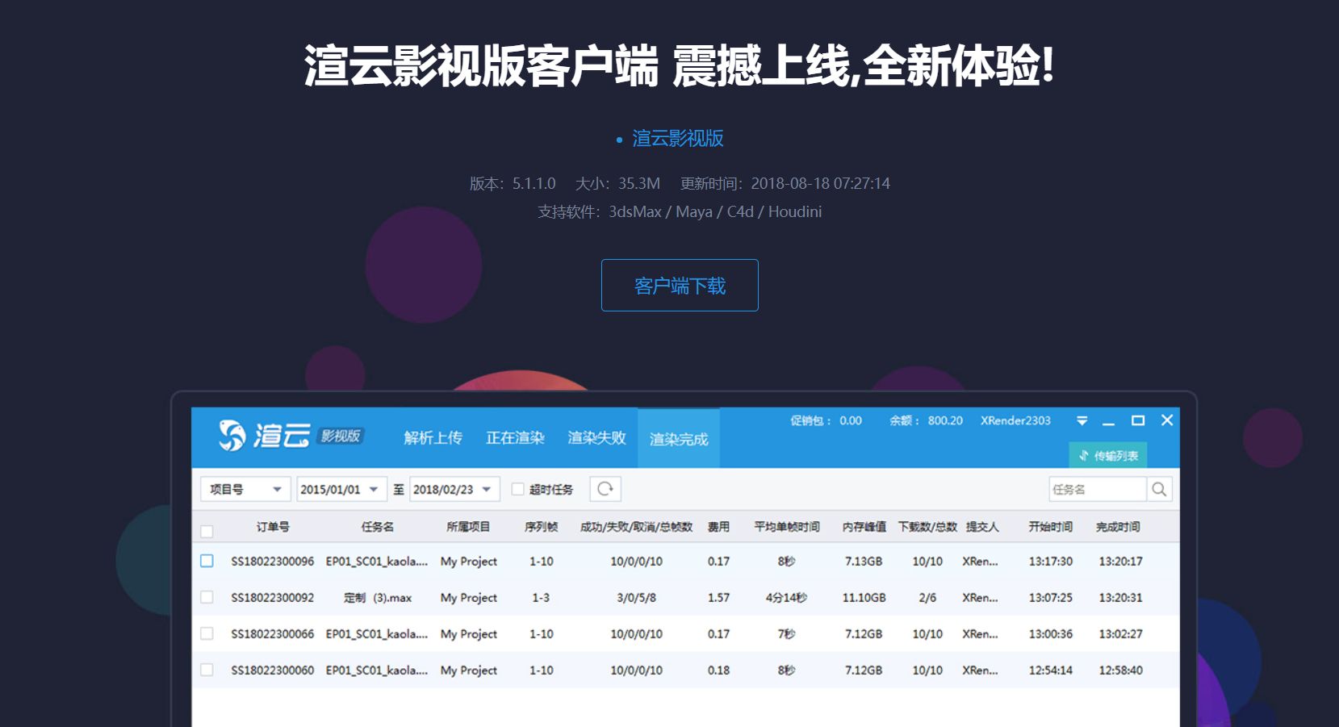Click the 费用 column header
Viewport: 1339px width, 727px height.
(718, 527)
